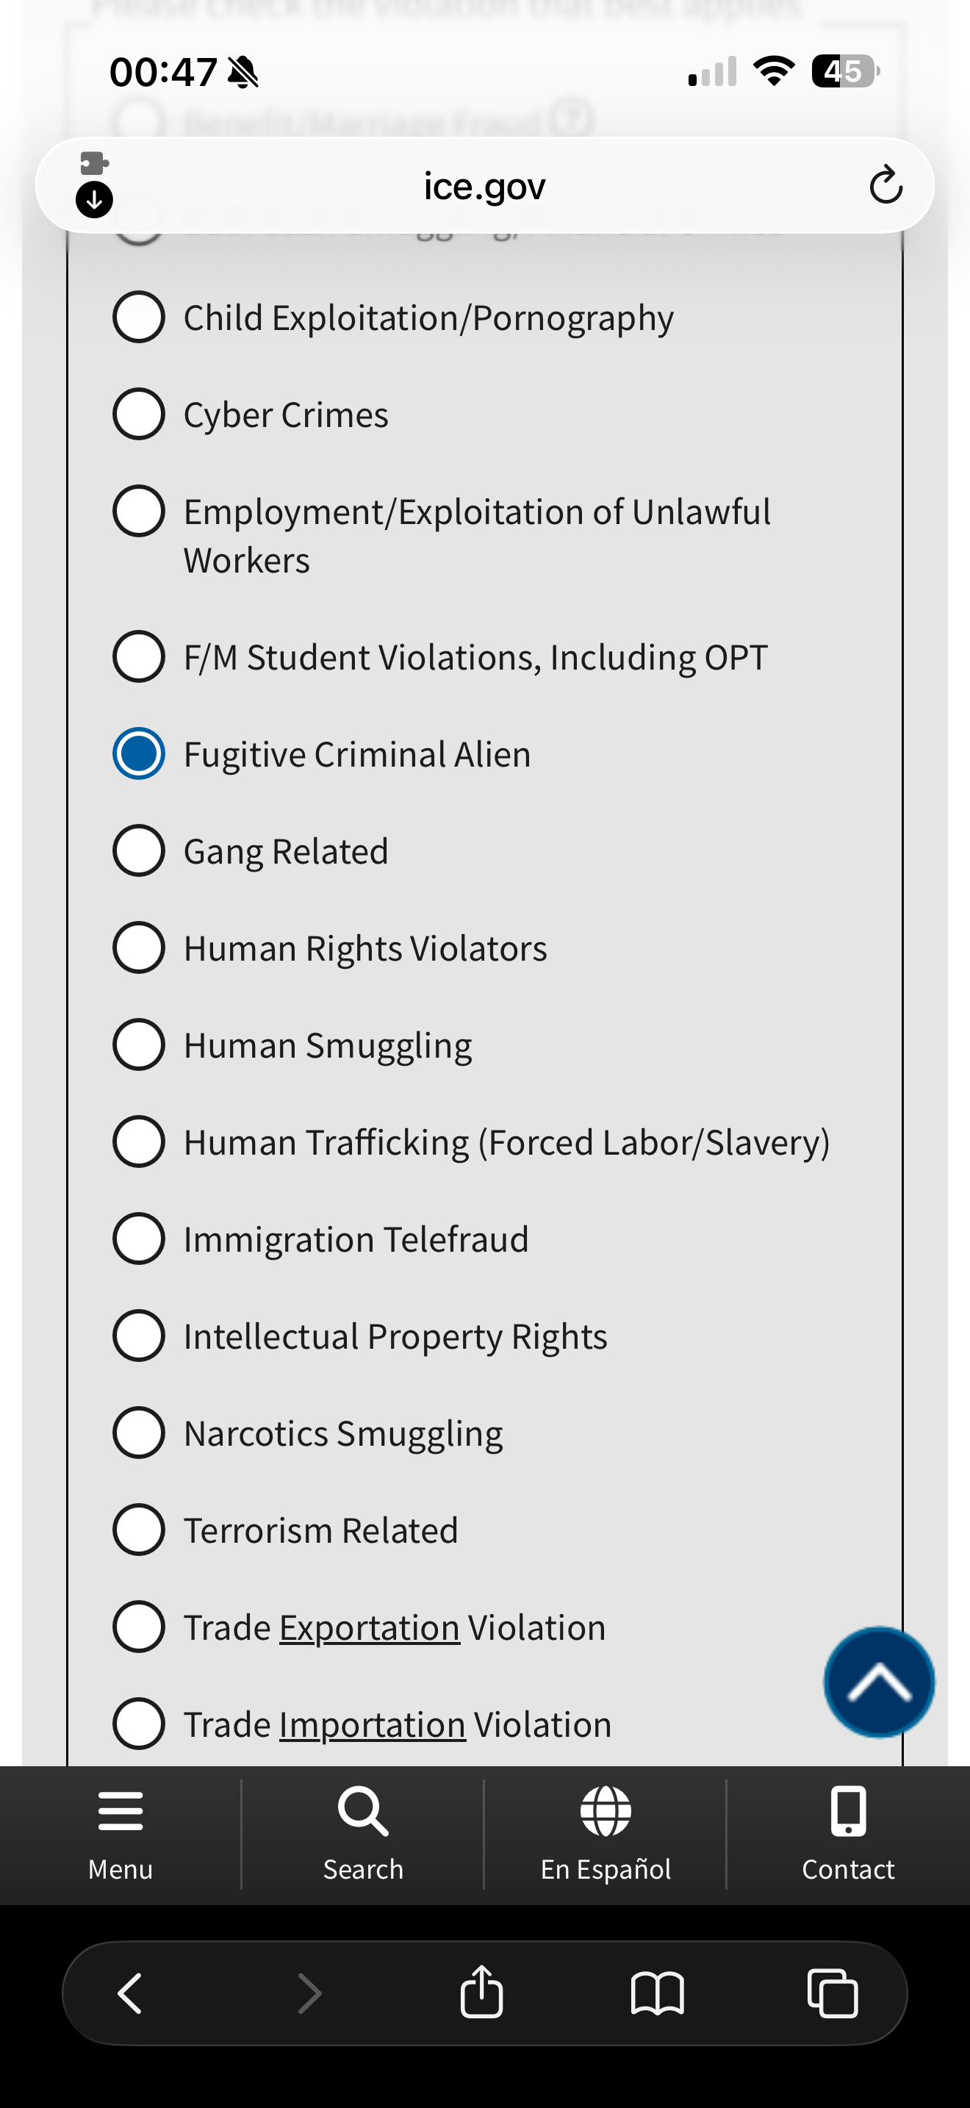Select the Cyber Crimes radio option
970x2108 pixels.
point(139,414)
